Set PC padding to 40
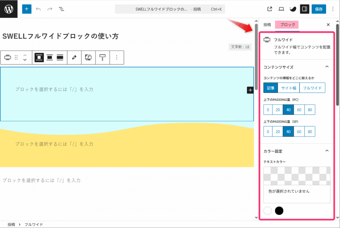Screen dimensions: 340x228 [x=289, y=110]
